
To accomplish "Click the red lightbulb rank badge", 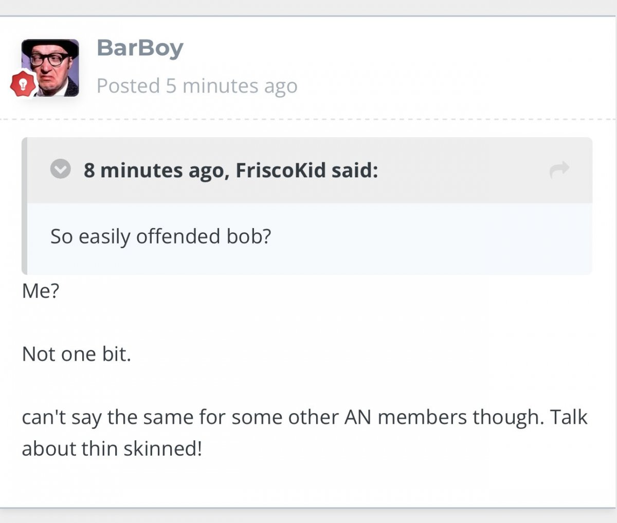I will pos(23,84).
